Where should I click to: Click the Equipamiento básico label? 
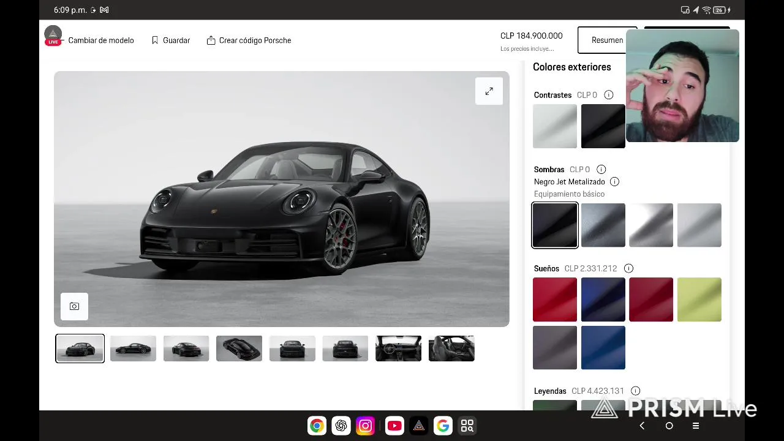coord(569,194)
